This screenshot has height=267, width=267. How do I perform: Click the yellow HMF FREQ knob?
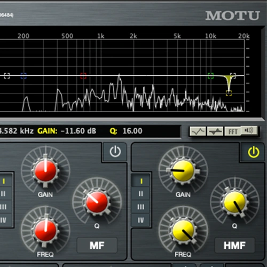tap(183, 231)
